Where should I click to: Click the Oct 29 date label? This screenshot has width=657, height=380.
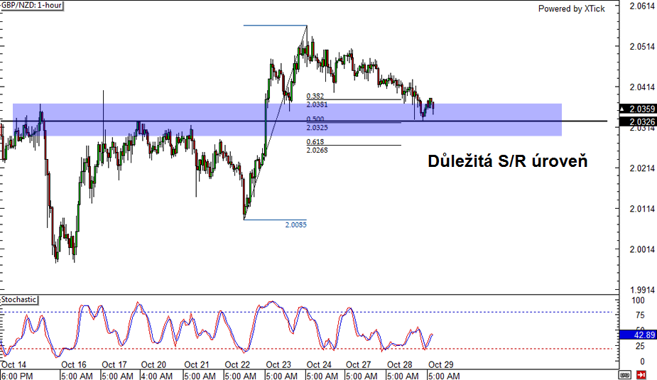point(440,364)
